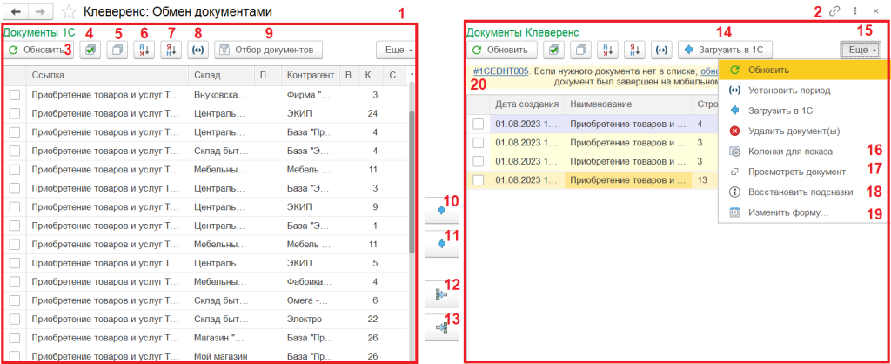Tick checkbox for Внуковска... Фирма row

coord(15,94)
